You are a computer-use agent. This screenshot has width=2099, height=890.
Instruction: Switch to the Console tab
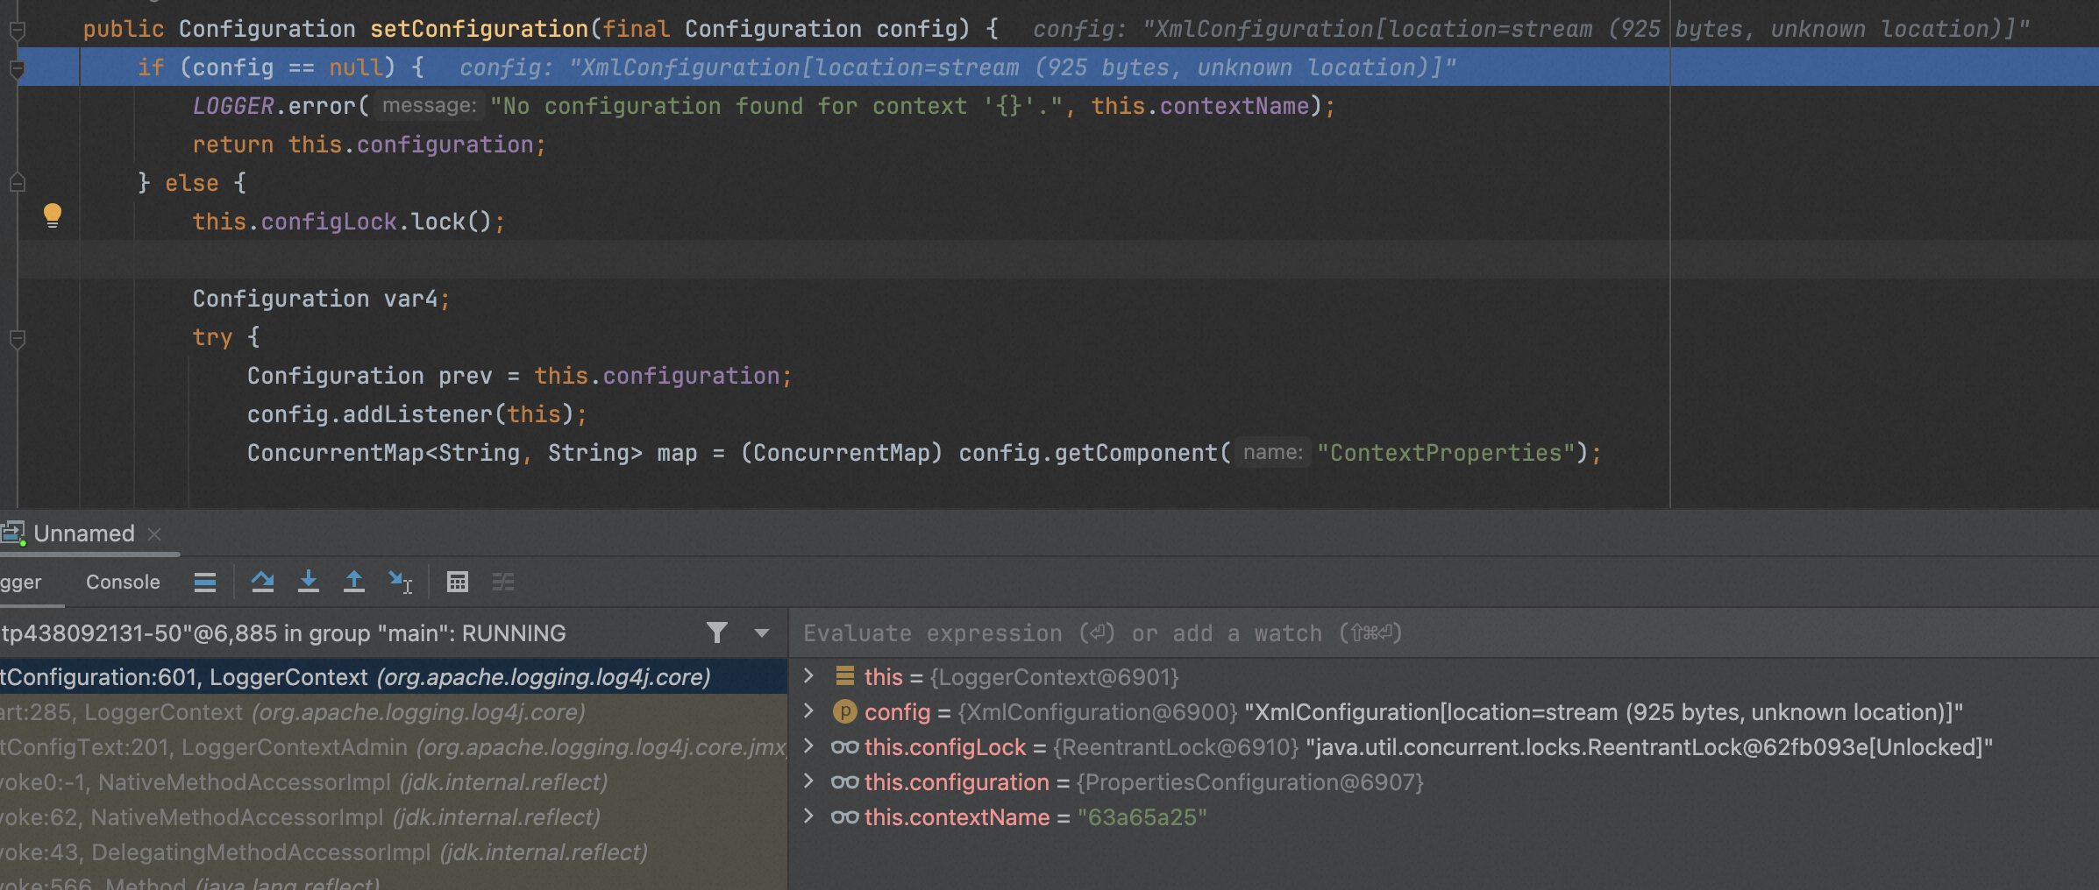tap(123, 583)
